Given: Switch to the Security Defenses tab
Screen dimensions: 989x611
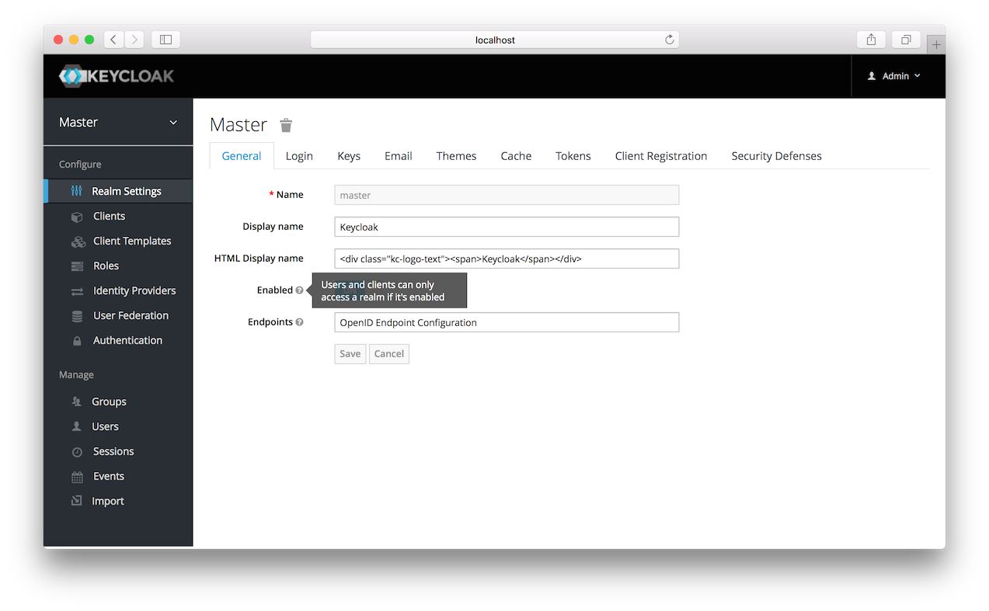Looking at the screenshot, I should pyautogui.click(x=775, y=156).
